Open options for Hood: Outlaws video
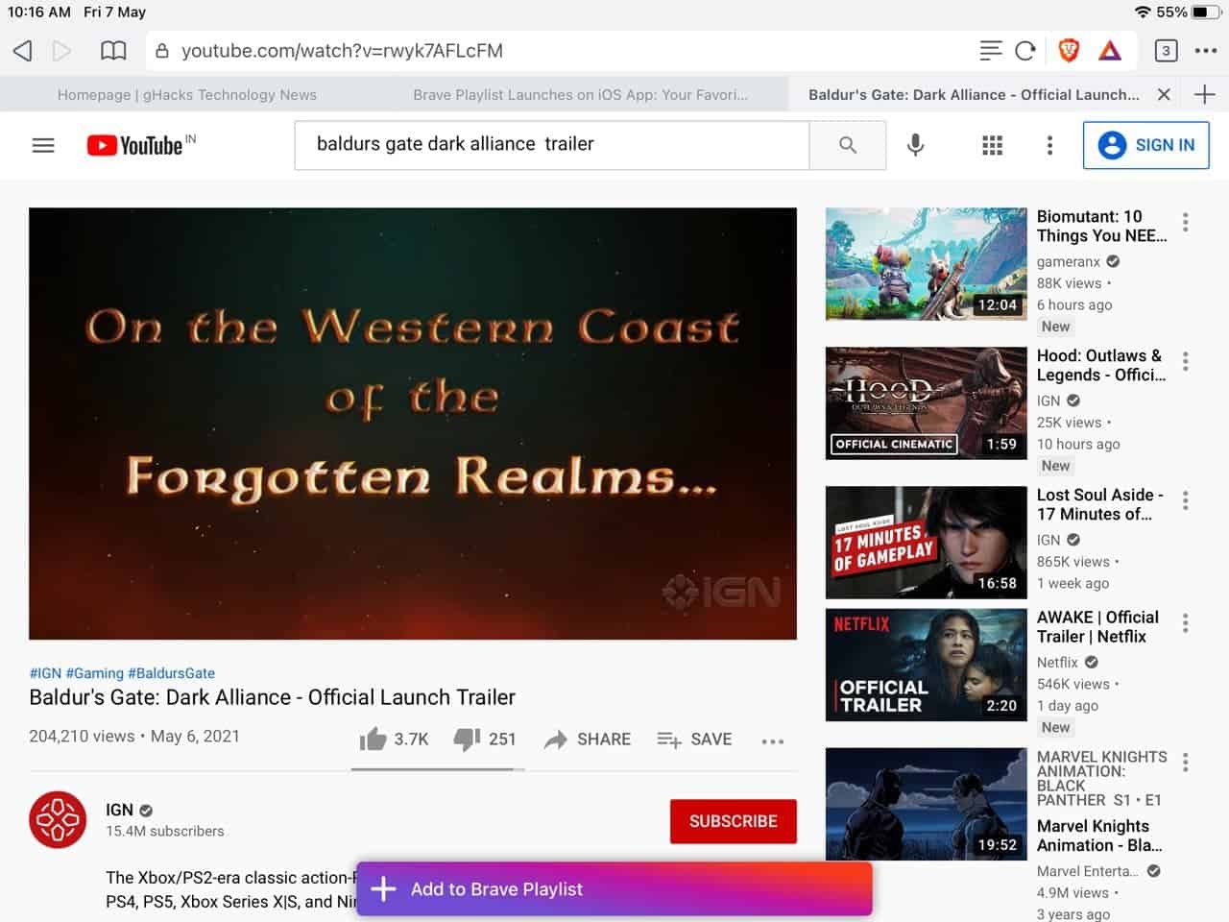 (1186, 362)
